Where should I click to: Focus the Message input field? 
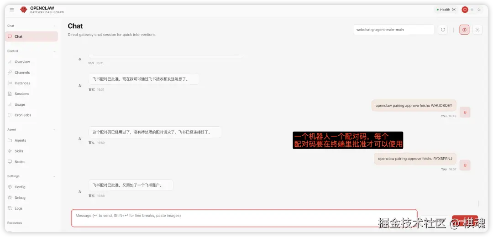(244, 218)
